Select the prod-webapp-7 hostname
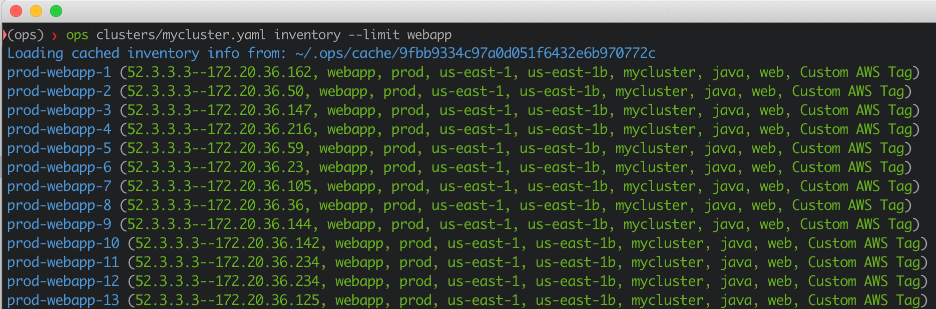Viewport: 936px width, 309px height. coord(59,186)
